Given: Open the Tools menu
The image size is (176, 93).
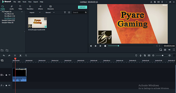Looking at the screenshot, I should point(24,2).
